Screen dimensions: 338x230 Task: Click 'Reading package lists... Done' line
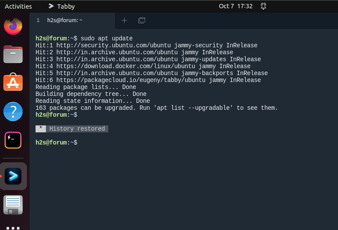pos(86,87)
